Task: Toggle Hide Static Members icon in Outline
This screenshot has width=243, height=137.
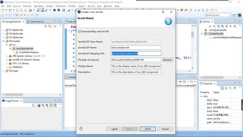Action: tap(227, 26)
